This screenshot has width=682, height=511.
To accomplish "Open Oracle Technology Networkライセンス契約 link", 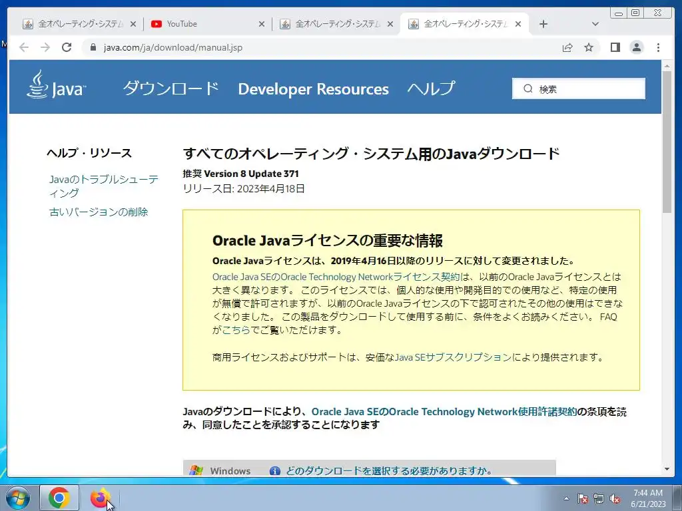I will coord(336,277).
